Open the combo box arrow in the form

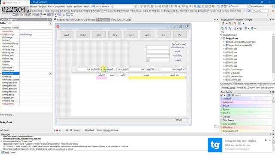point(148,60)
